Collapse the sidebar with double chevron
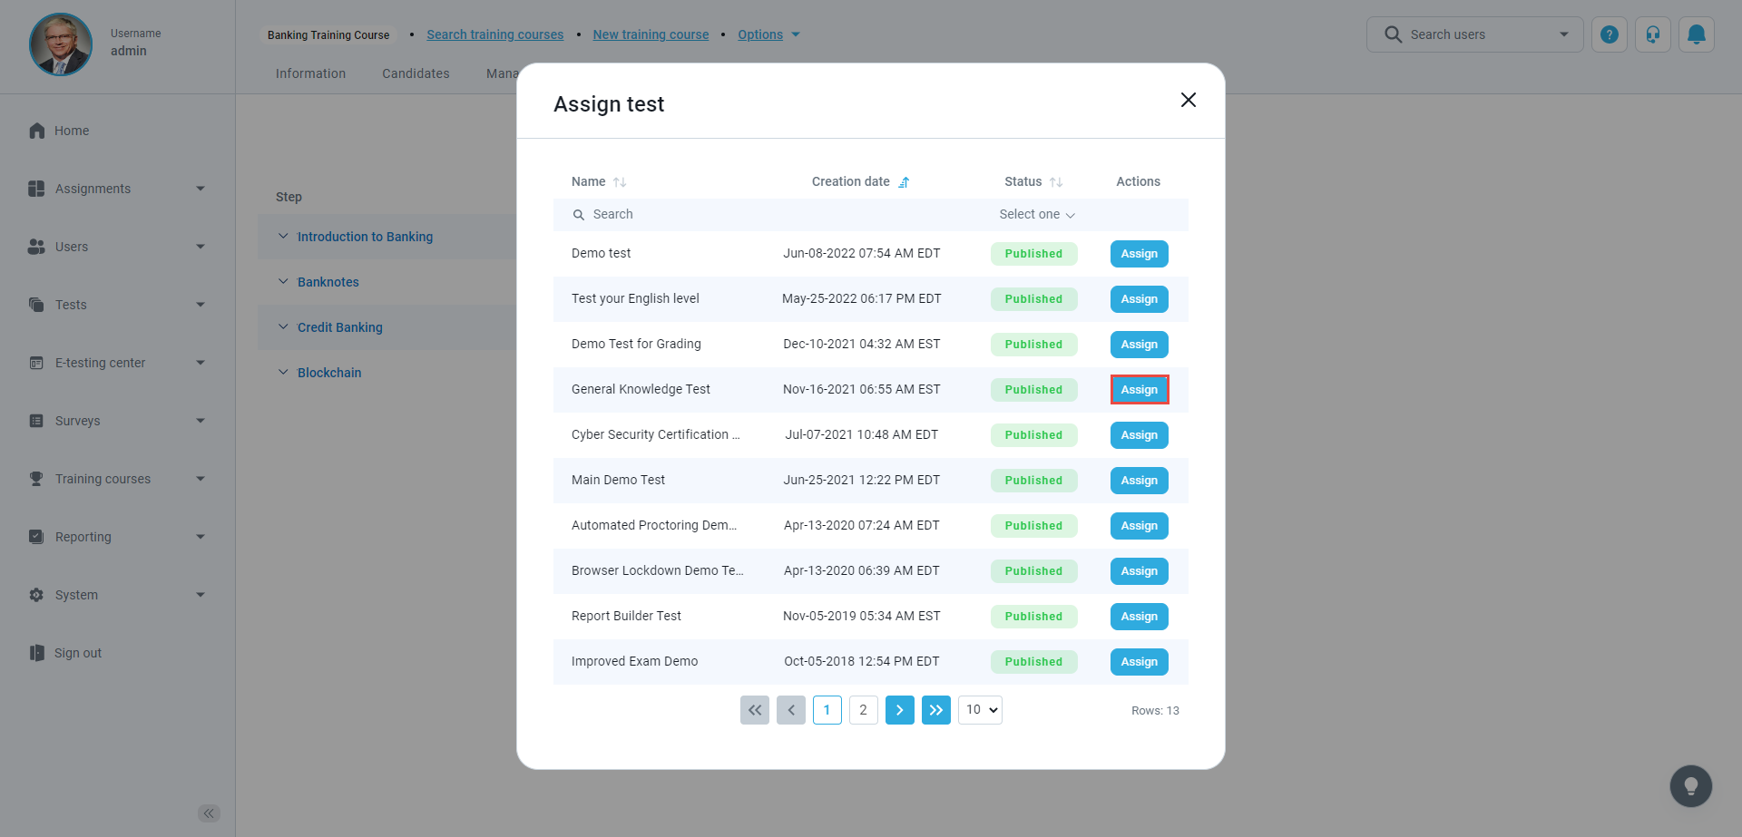Image resolution: width=1742 pixels, height=837 pixels. pyautogui.click(x=209, y=813)
